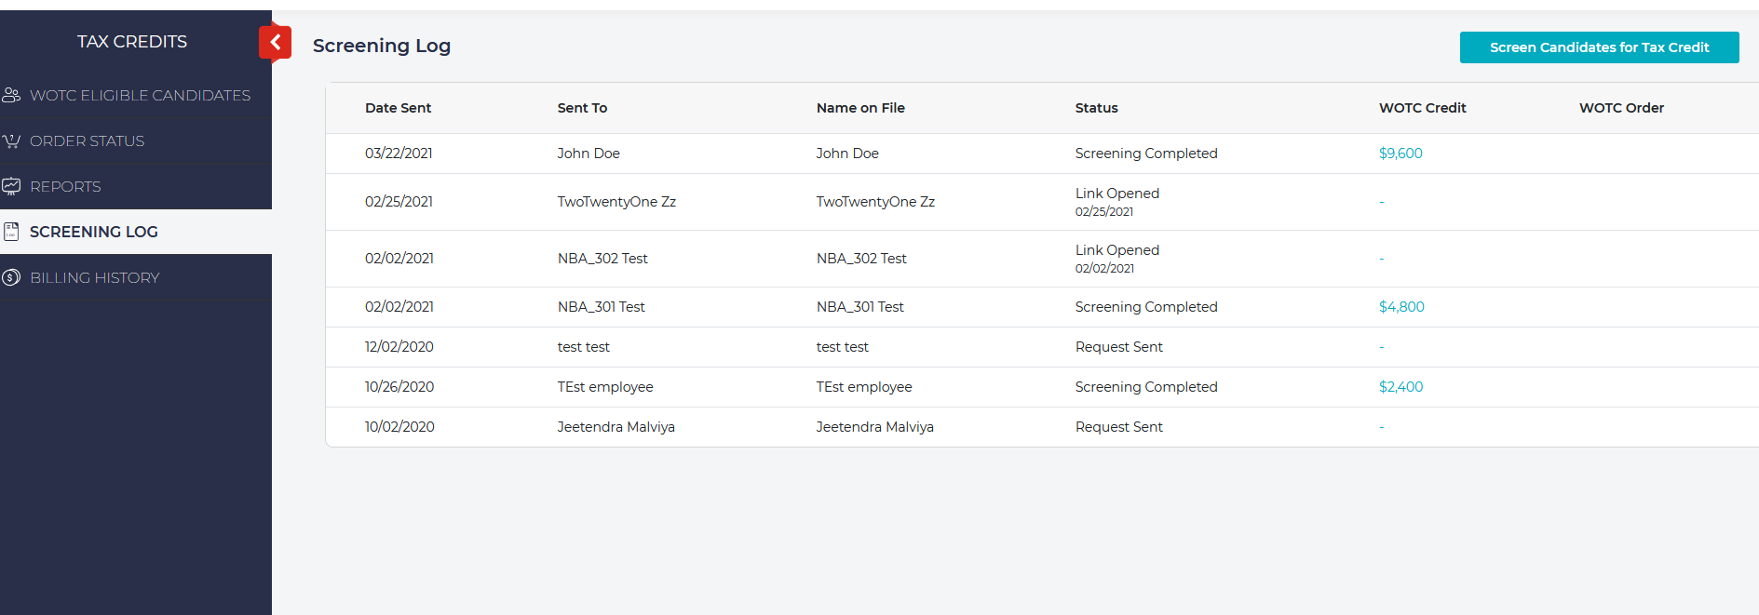Click the Status column header
Viewport: 1759px width, 615px height.
(1096, 108)
